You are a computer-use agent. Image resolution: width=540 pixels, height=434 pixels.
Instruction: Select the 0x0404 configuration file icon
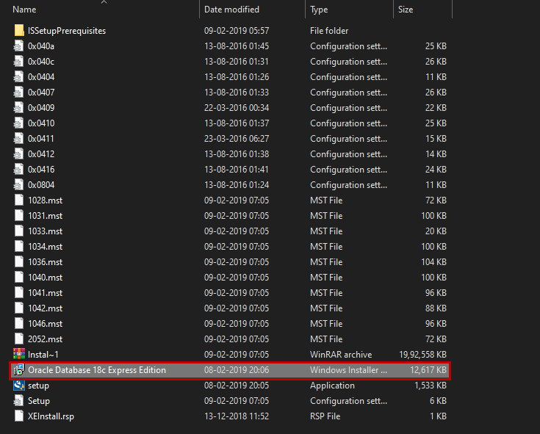(x=19, y=77)
